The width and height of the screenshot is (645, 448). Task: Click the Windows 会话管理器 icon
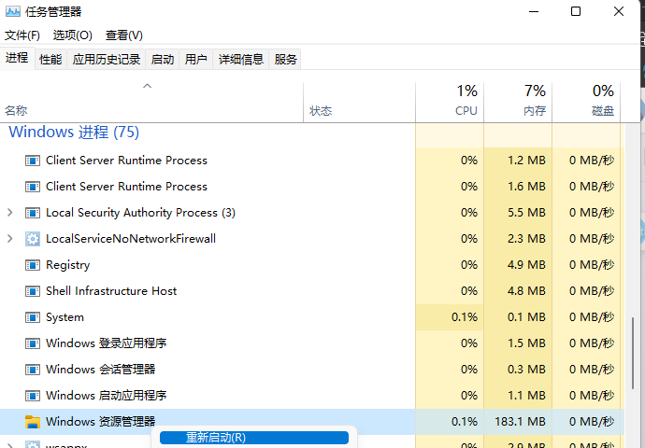coord(33,370)
